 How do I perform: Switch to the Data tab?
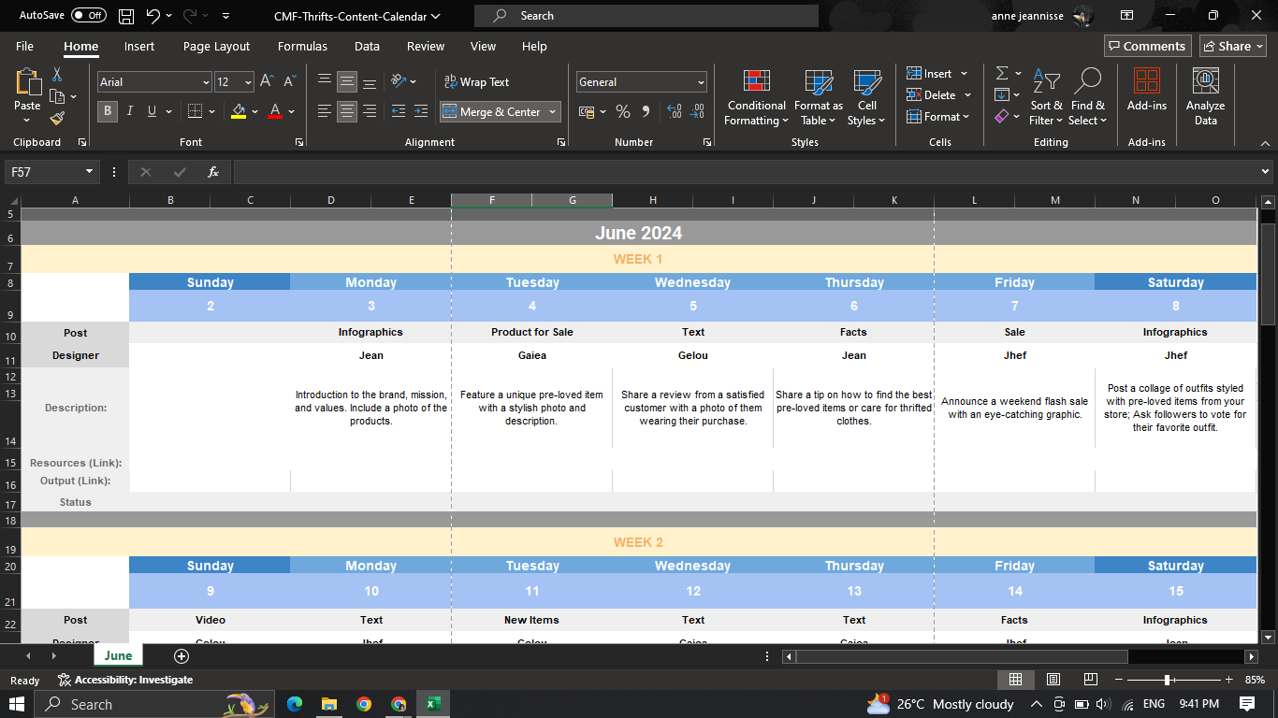pyautogui.click(x=367, y=46)
